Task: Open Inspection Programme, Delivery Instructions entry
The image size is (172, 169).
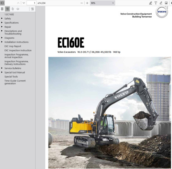Action: pos(17,63)
